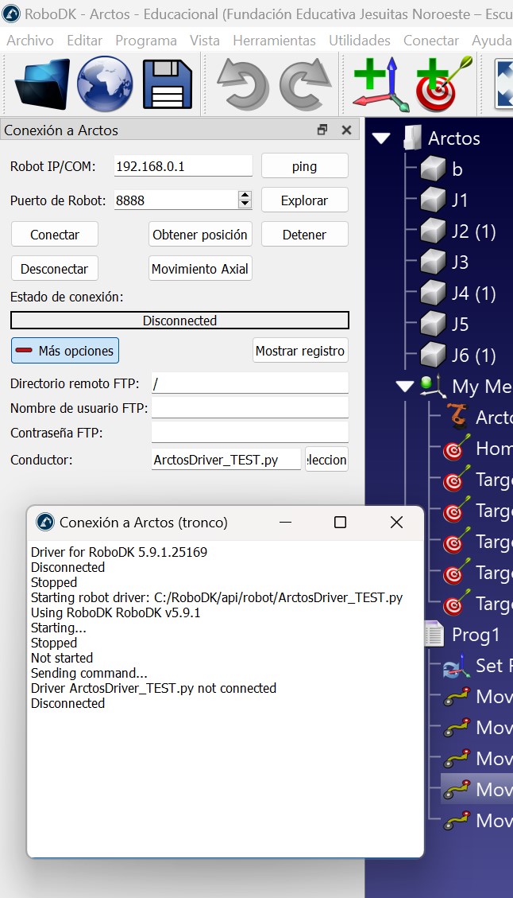513x898 pixels.
Task: Open station folder icon in toolbar
Action: [42, 84]
